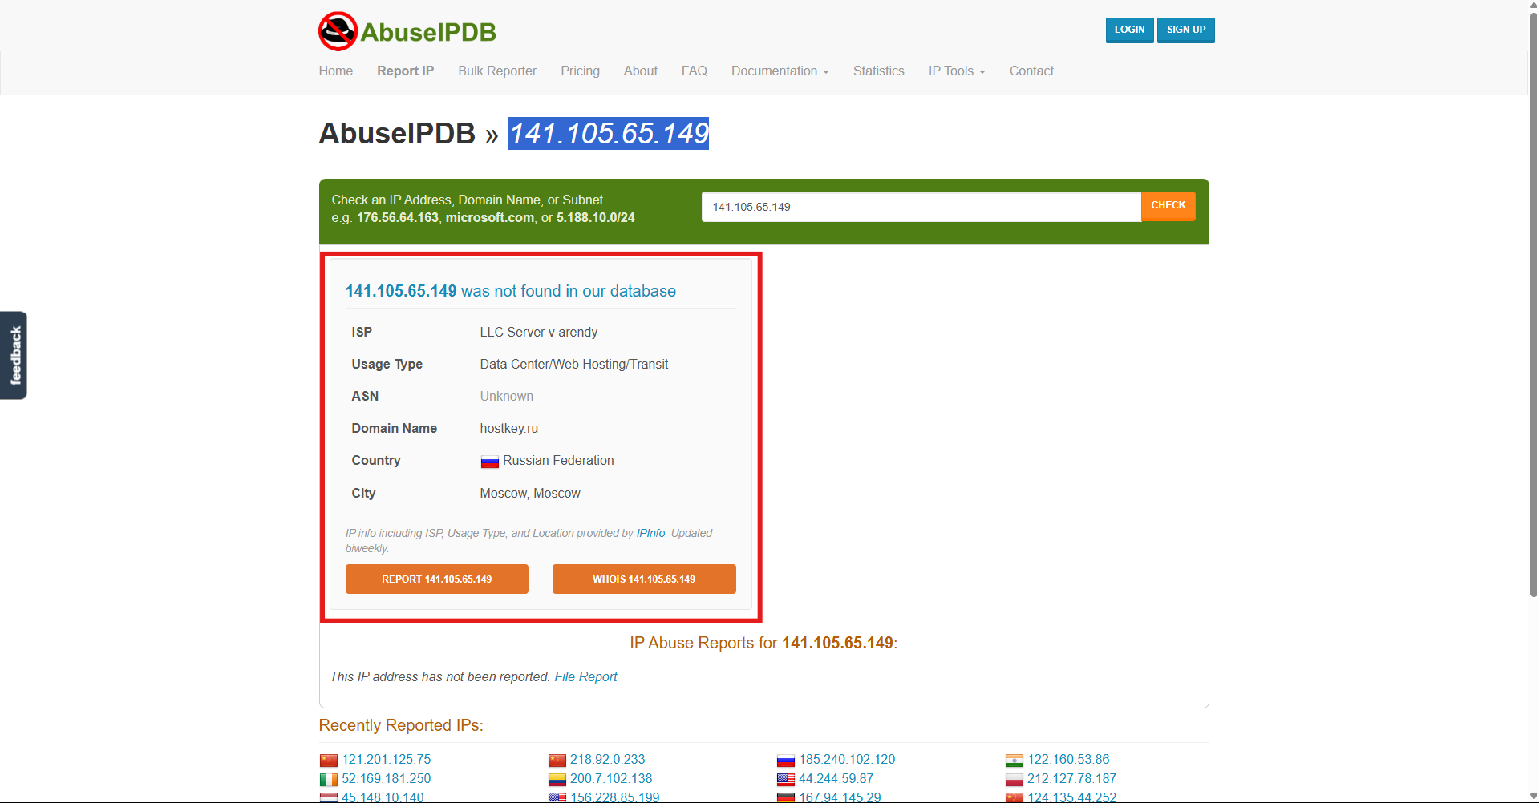Open recently reported IP 121.201.125.75
This screenshot has height=803, width=1539.
(x=387, y=759)
